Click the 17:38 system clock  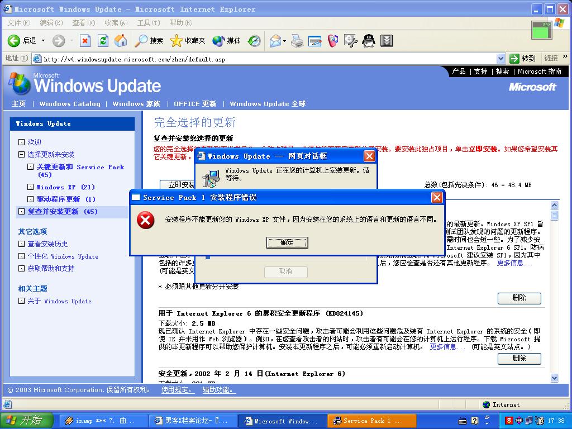556,421
